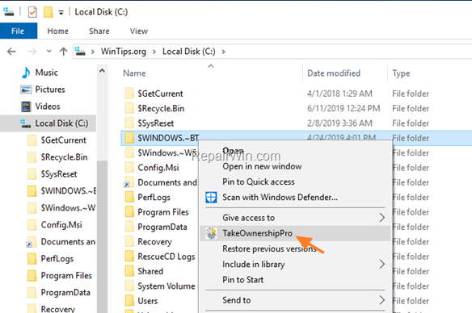Select Videos in the navigation pane
472x313 pixels.
tap(48, 106)
